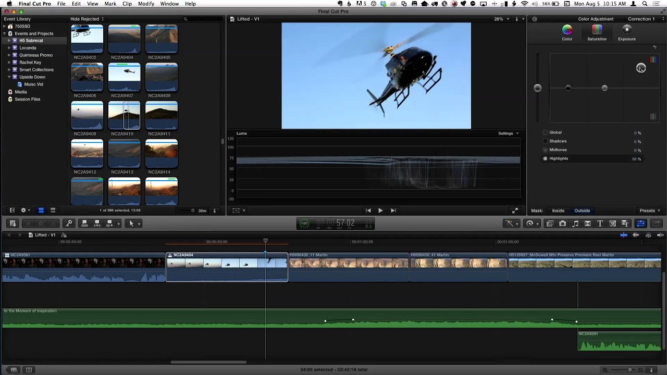Switch to the Color pane
Image resolution: width=667 pixels, height=375 pixels.
click(x=567, y=33)
